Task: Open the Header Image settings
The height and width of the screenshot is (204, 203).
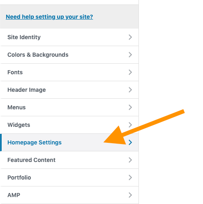Action: click(69, 90)
